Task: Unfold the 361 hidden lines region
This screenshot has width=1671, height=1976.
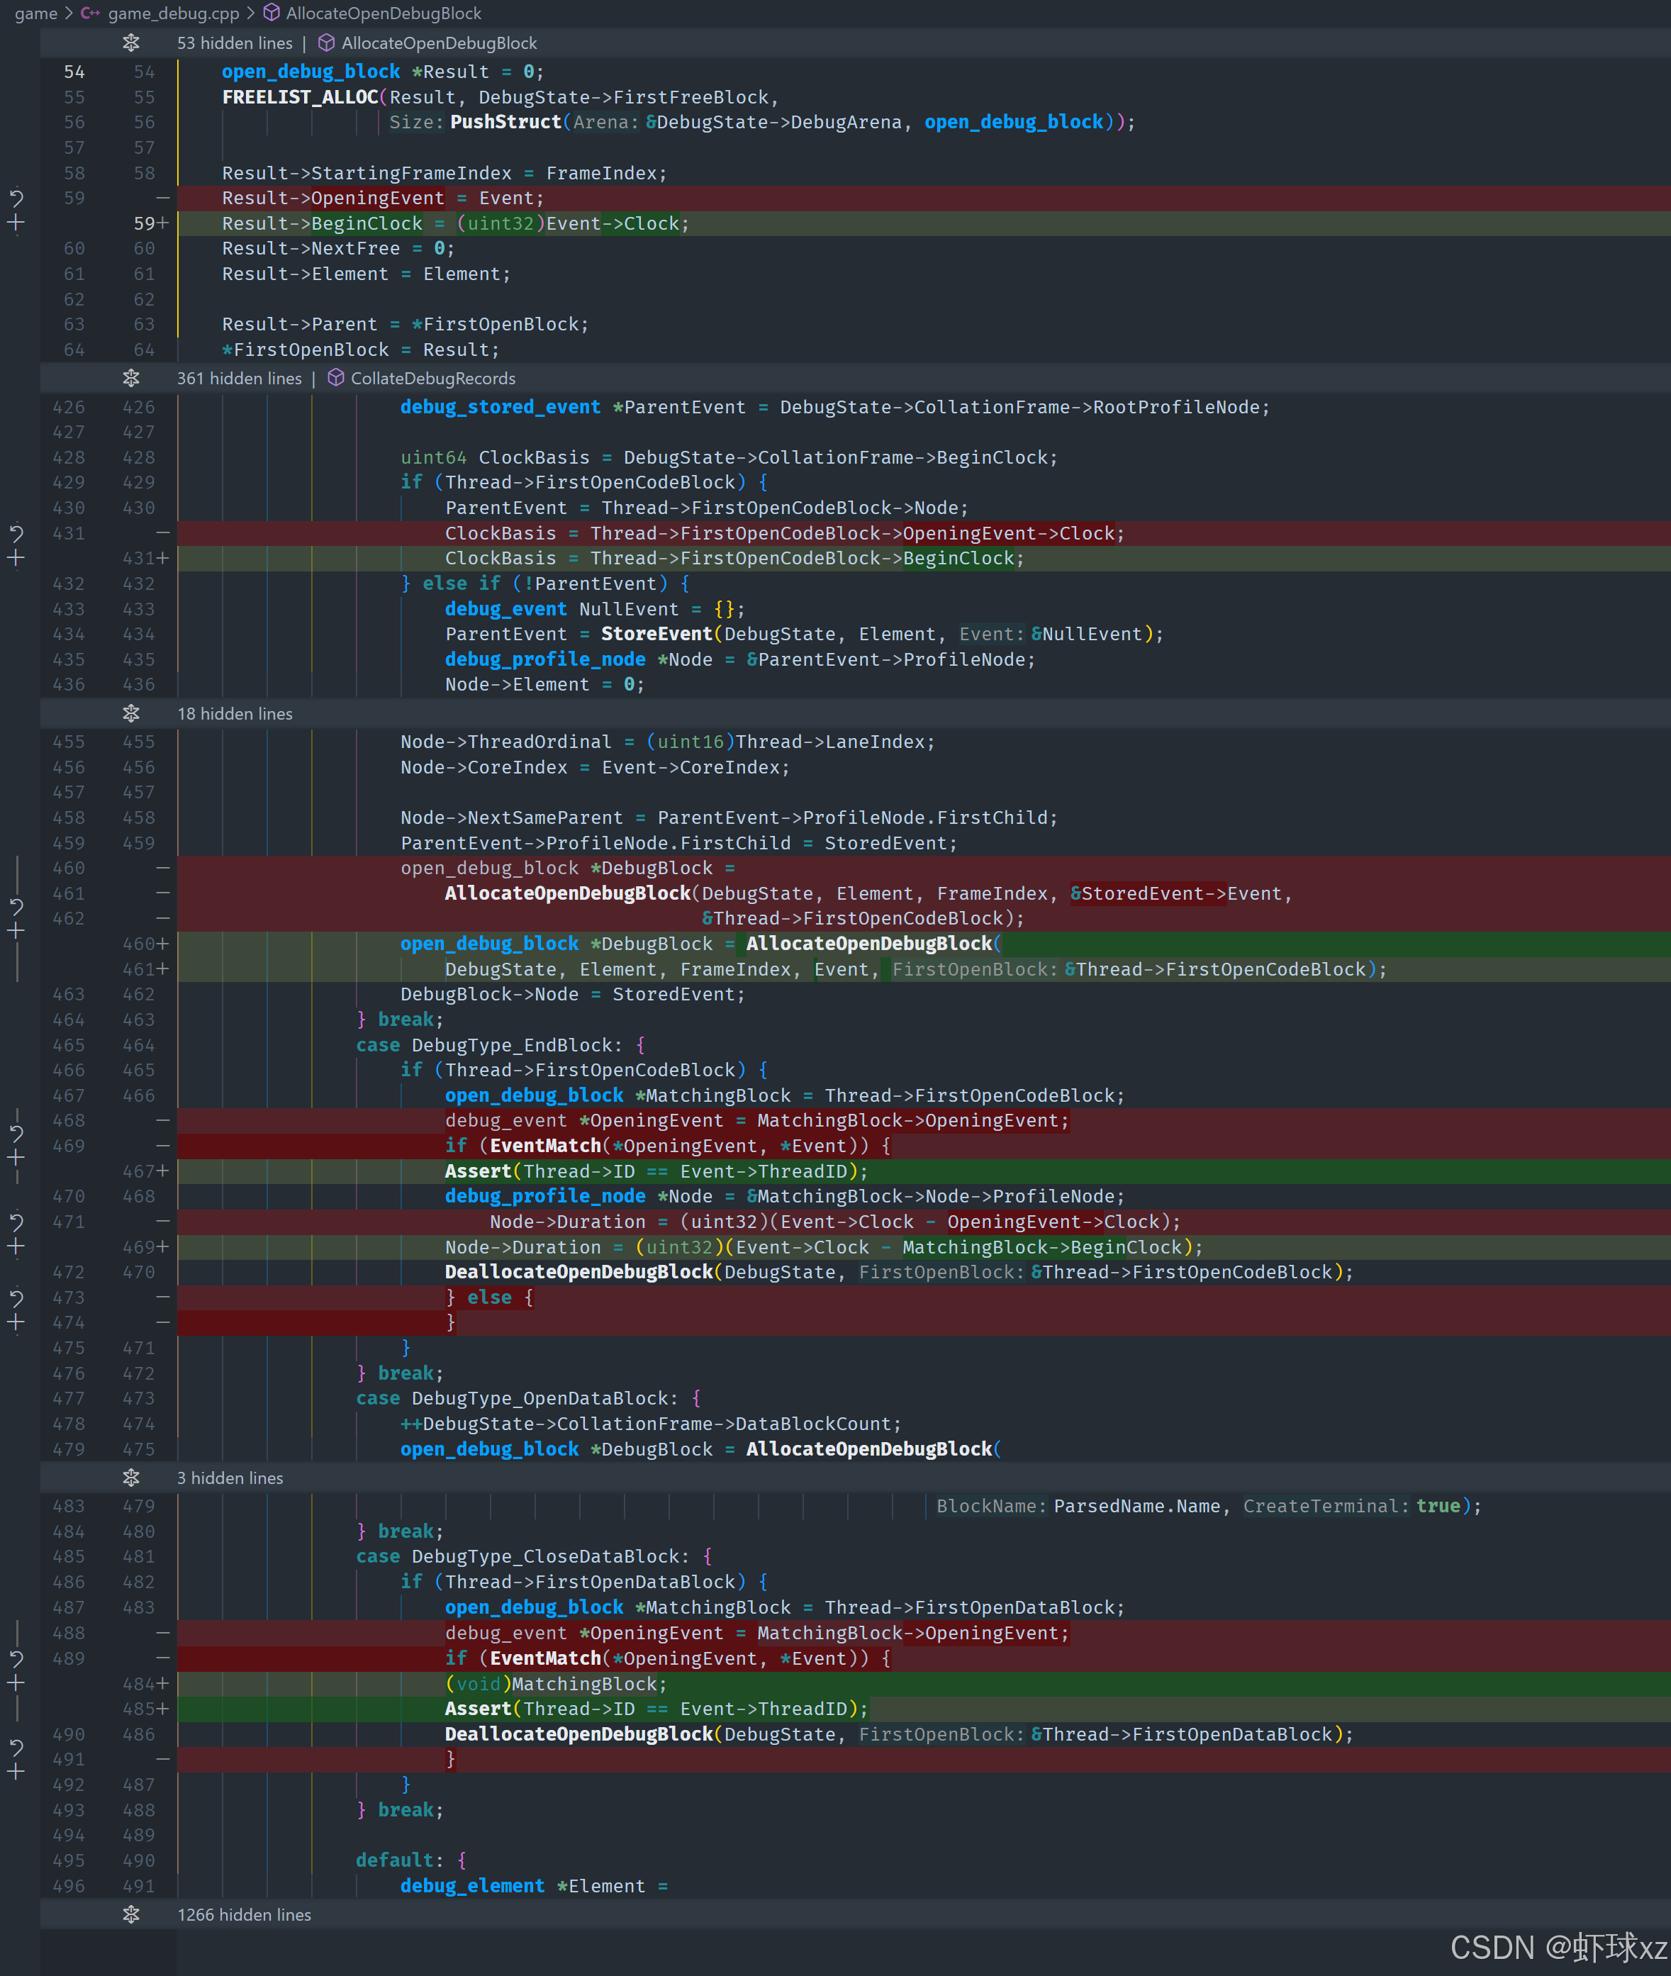Action: click(130, 378)
